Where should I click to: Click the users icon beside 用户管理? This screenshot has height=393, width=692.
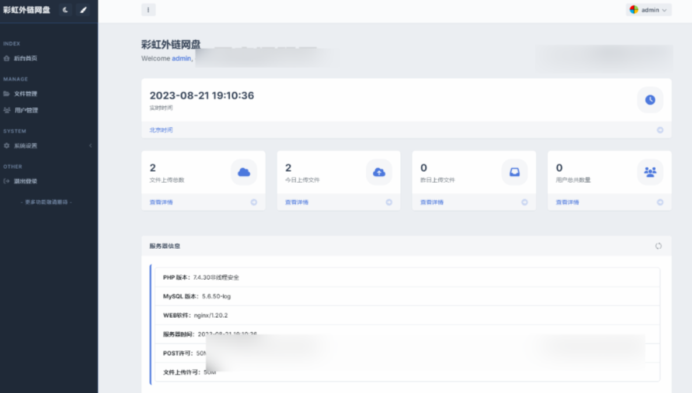coord(6,110)
